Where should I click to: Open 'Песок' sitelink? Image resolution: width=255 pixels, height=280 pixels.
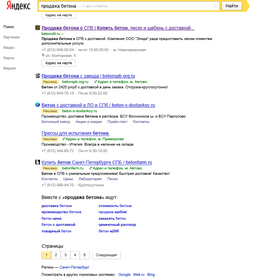point(112,179)
